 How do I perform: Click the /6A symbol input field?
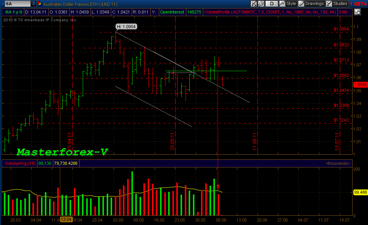pyautogui.click(x=17, y=4)
